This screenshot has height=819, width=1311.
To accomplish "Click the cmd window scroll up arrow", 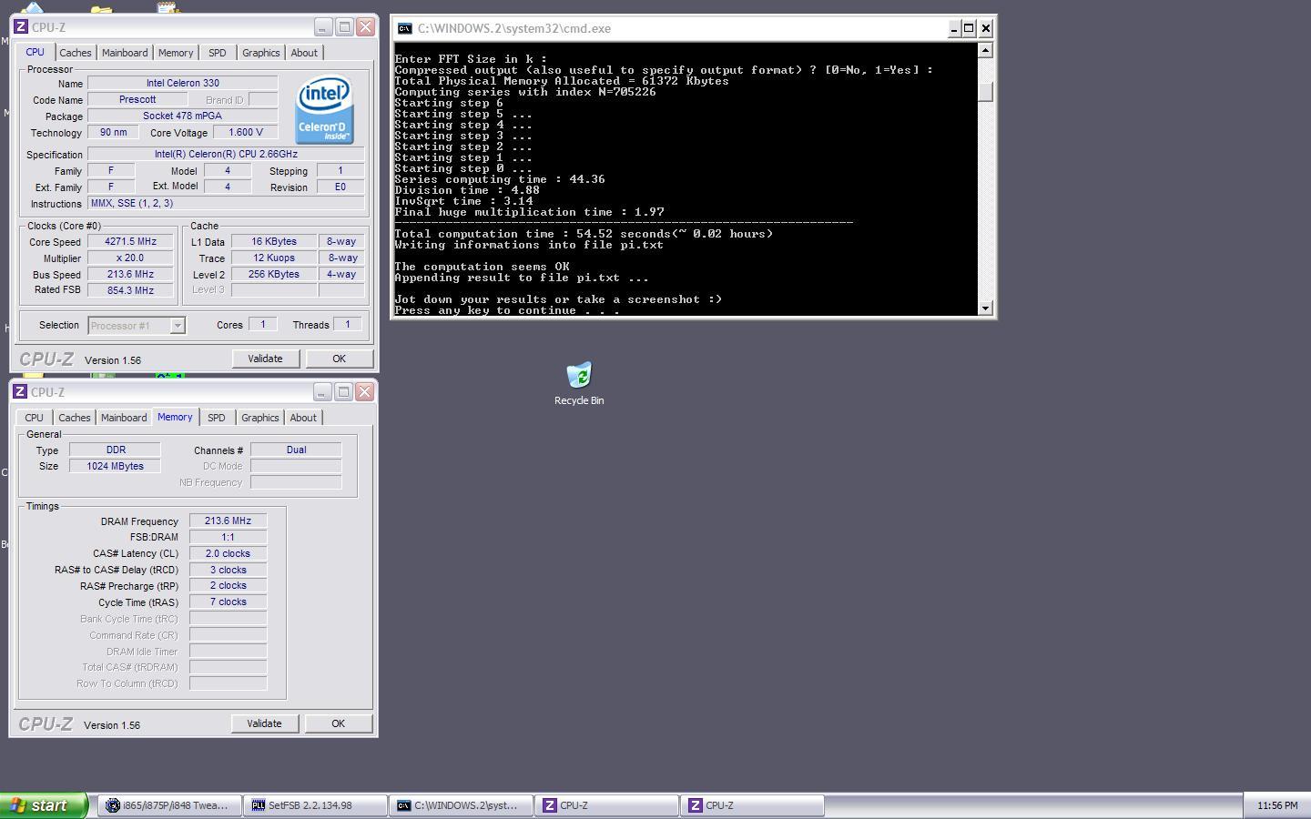I will [x=985, y=50].
